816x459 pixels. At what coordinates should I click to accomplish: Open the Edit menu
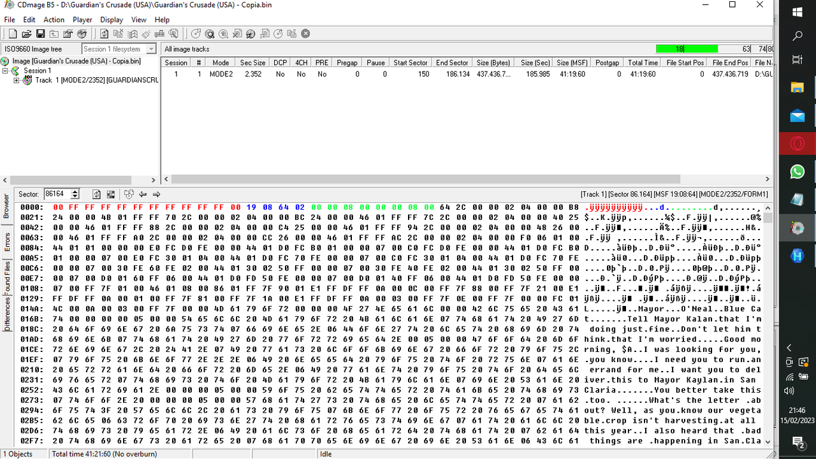coord(29,20)
